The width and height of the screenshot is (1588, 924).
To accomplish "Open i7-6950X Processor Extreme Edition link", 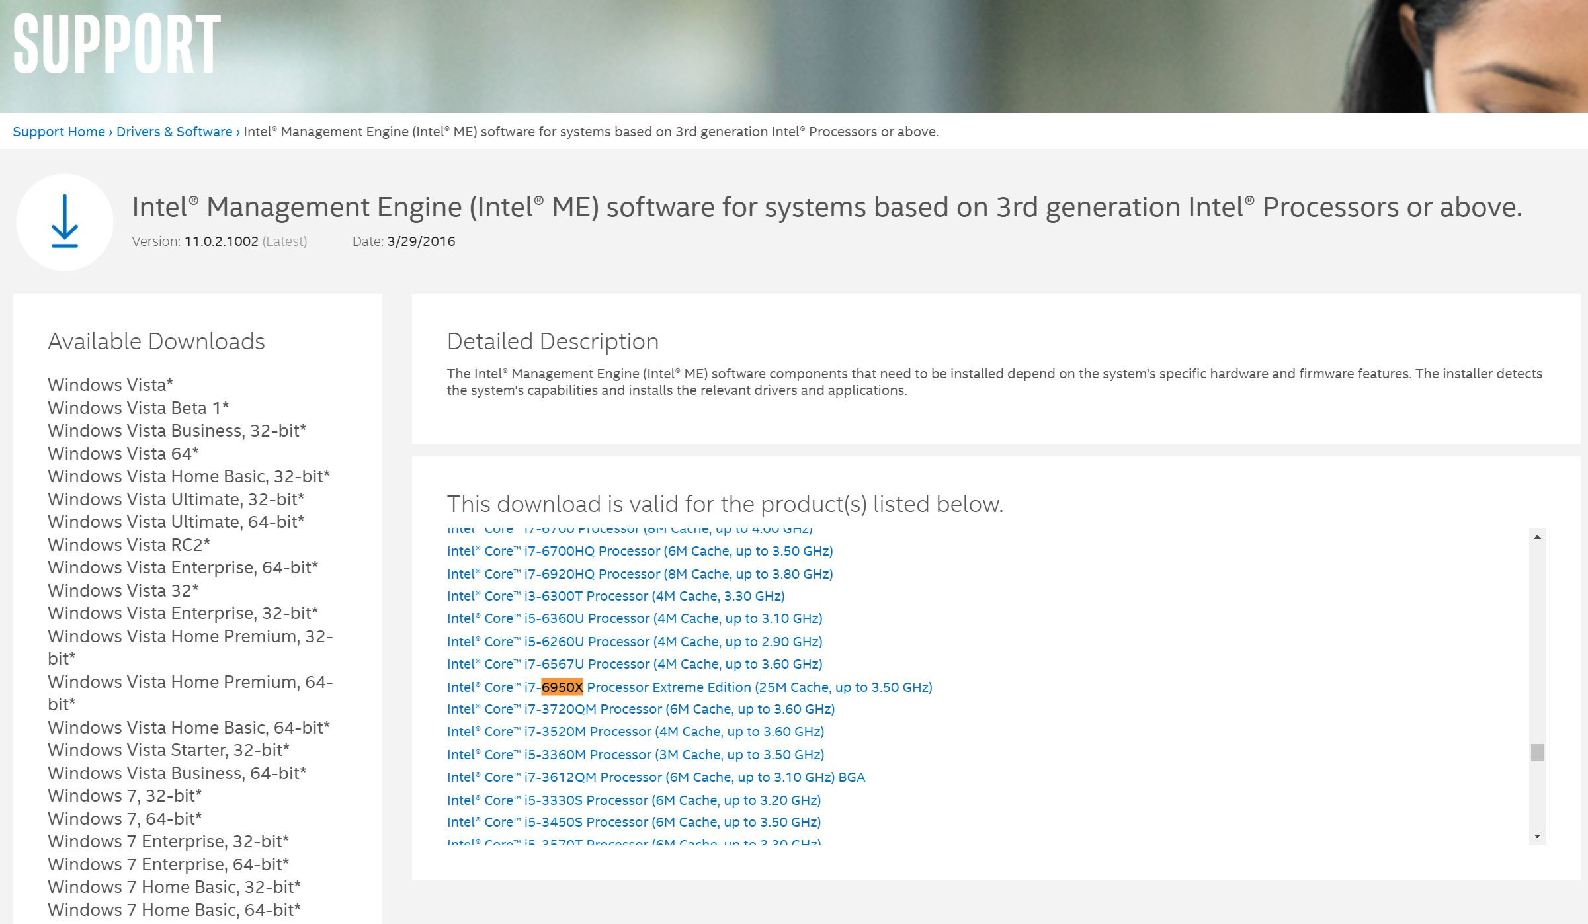I will [x=689, y=687].
